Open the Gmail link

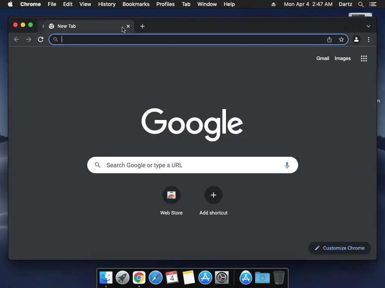click(x=323, y=58)
